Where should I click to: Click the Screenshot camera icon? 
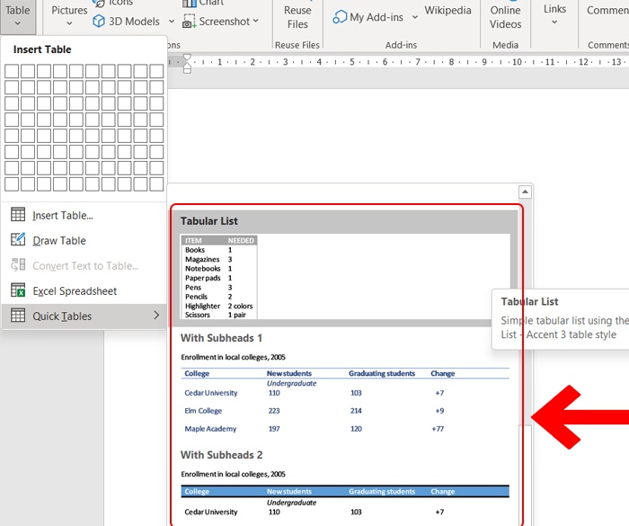[189, 22]
